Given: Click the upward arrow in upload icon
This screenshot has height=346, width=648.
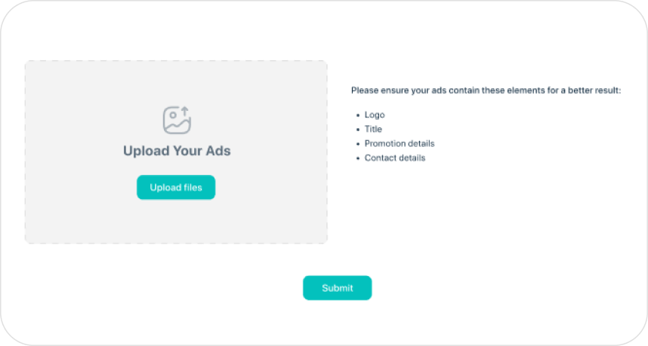Looking at the screenshot, I should [x=185, y=112].
